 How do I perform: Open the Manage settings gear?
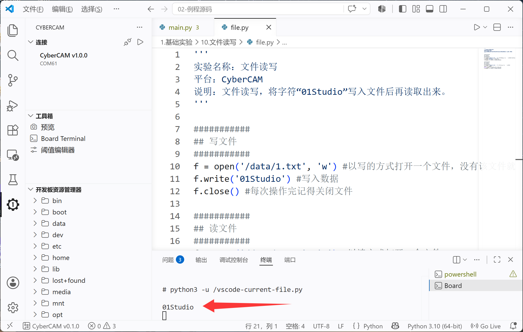tap(13, 307)
